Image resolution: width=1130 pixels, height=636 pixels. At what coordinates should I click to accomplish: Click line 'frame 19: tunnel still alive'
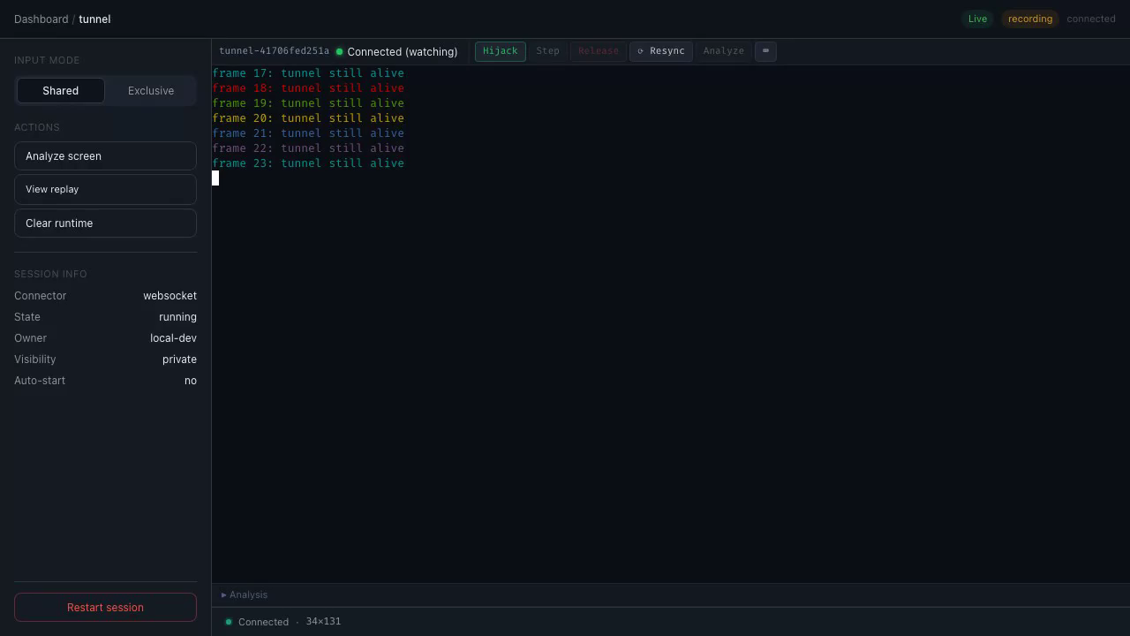pos(308,103)
